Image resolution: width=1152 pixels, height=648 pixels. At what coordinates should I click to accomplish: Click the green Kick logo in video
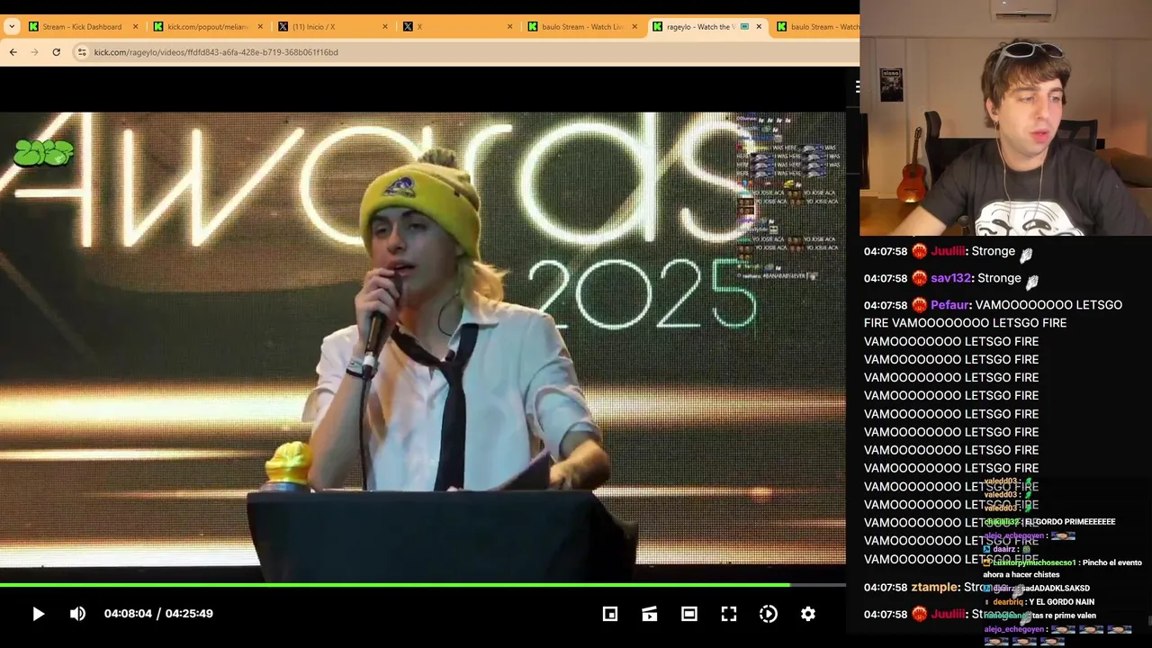pyautogui.click(x=43, y=153)
